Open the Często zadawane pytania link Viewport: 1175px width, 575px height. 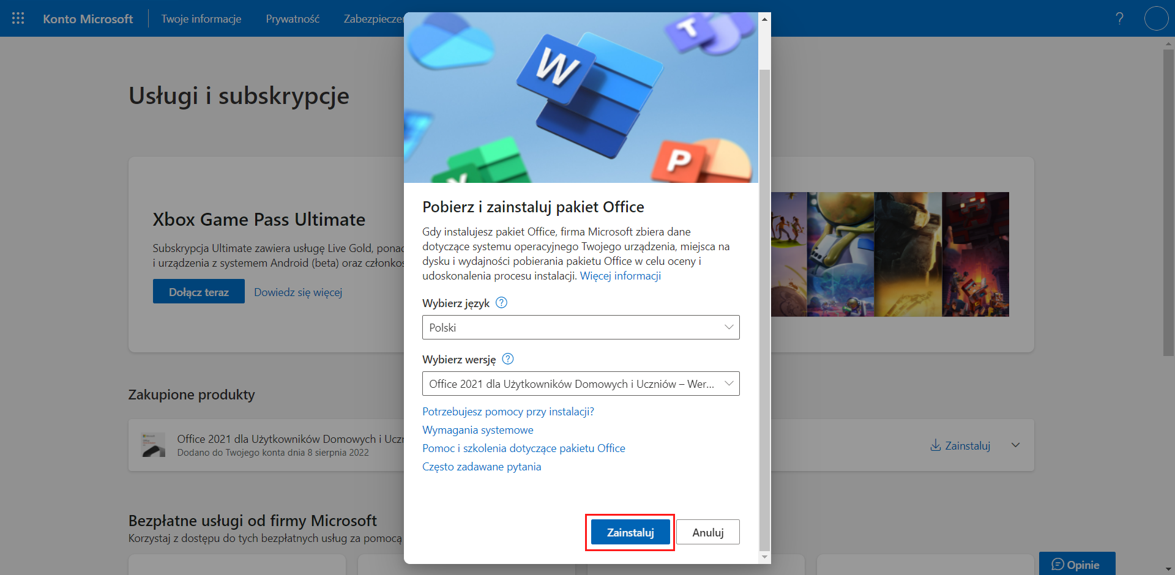pyautogui.click(x=482, y=467)
